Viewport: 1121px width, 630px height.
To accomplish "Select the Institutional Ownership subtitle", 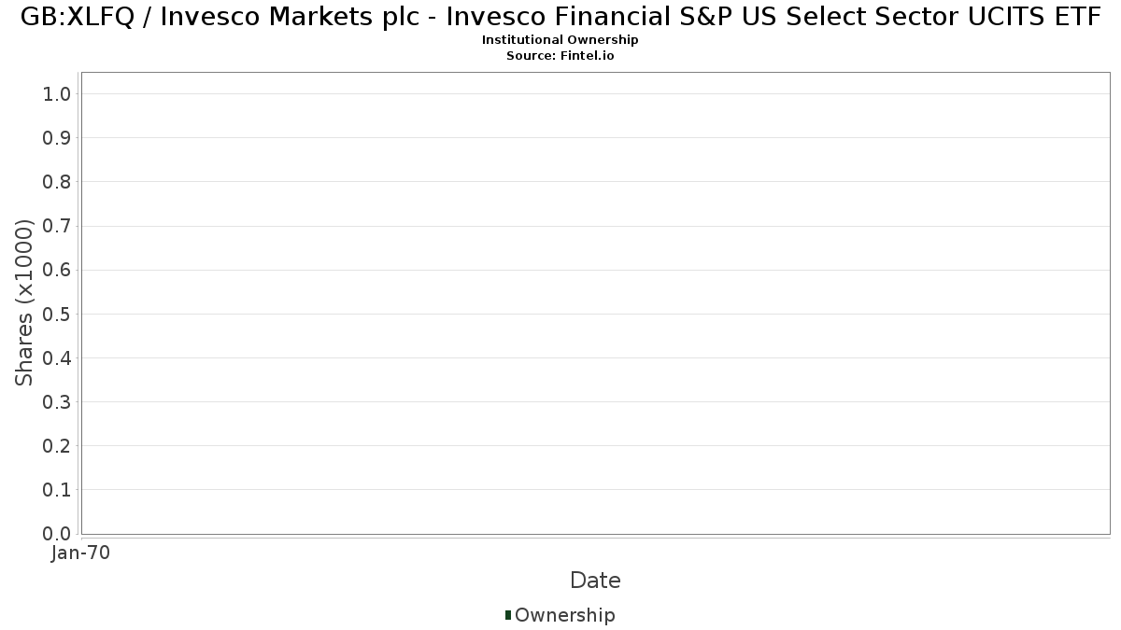I will [560, 40].
